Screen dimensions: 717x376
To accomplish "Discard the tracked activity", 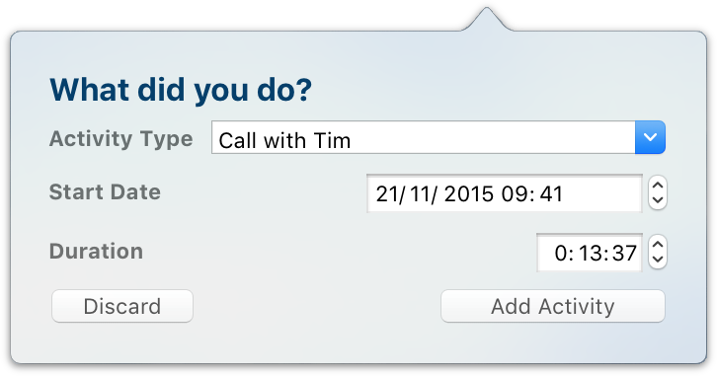I will click(122, 306).
